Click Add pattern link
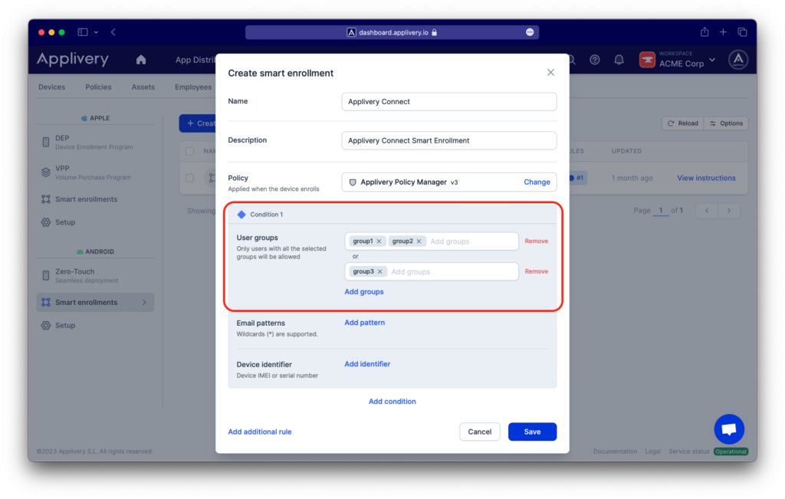The image size is (785, 499). tap(364, 323)
